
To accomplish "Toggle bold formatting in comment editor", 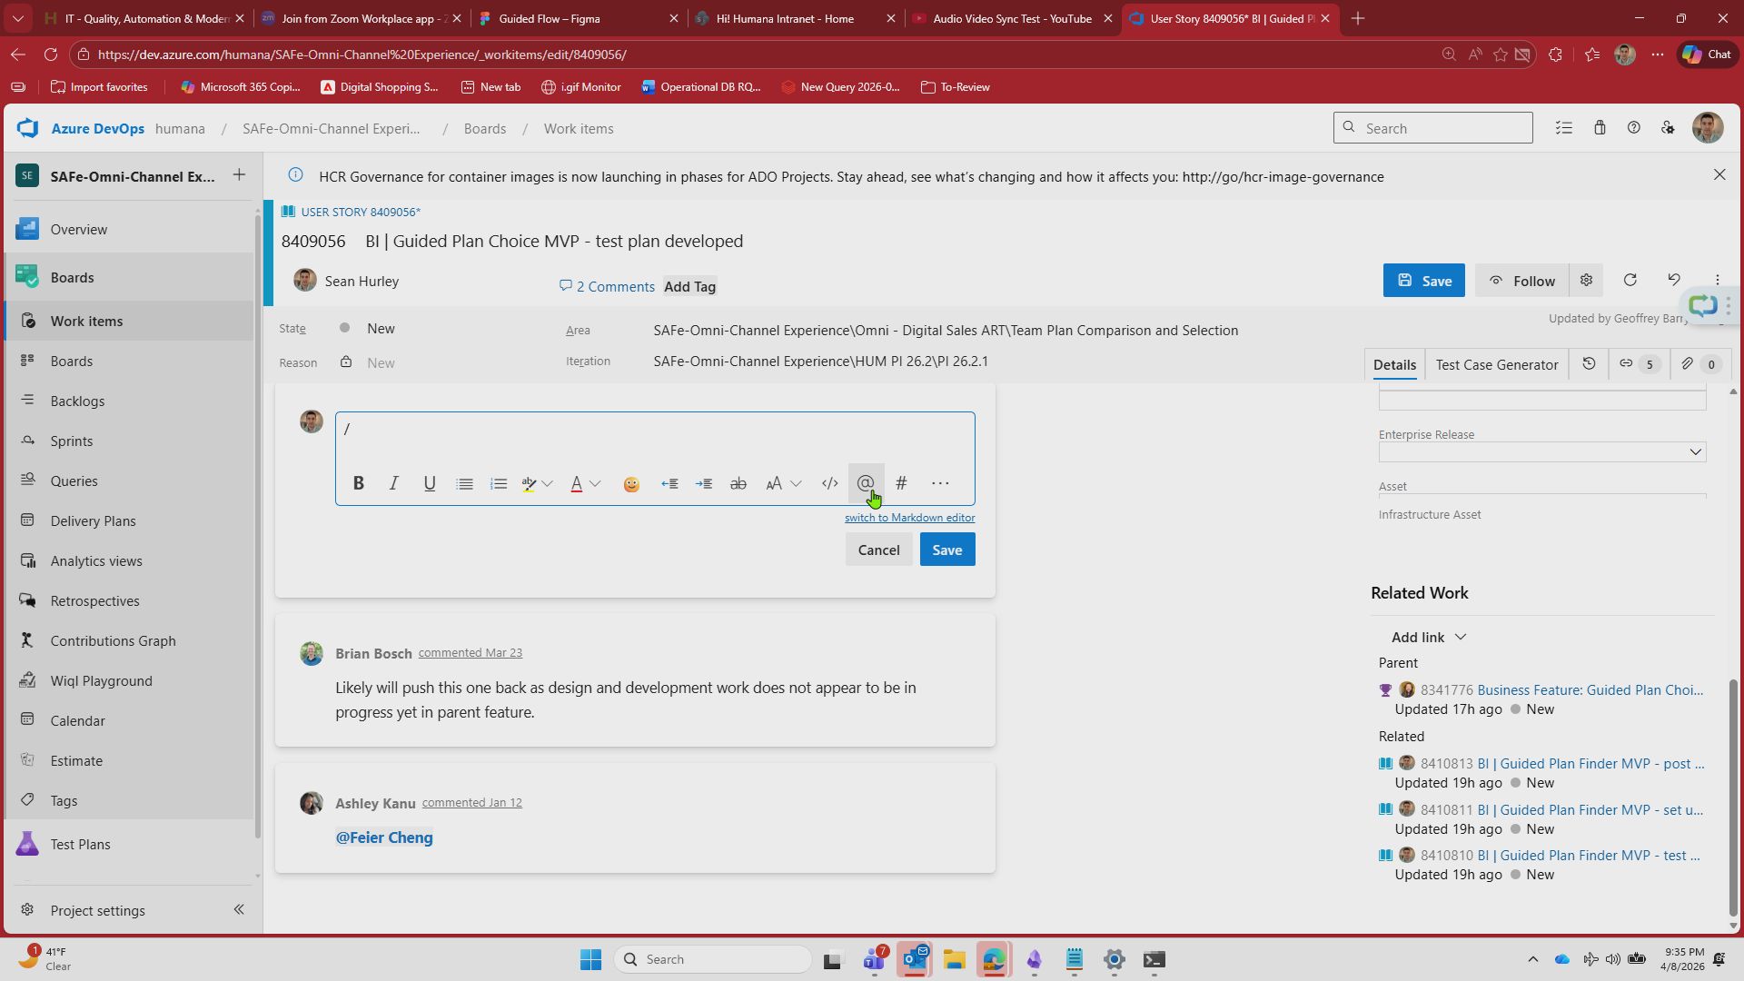I will [359, 484].
